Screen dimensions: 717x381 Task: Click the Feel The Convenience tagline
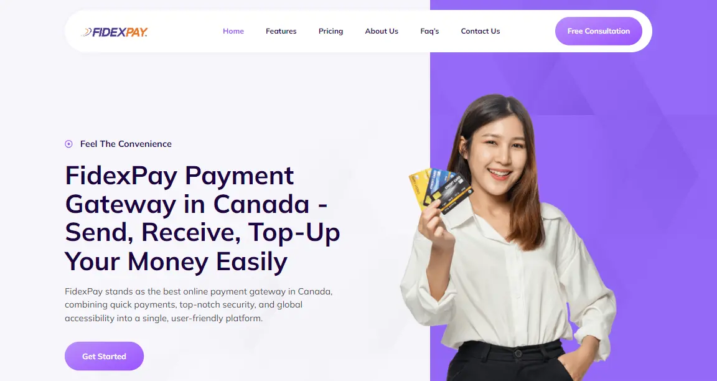(126, 144)
